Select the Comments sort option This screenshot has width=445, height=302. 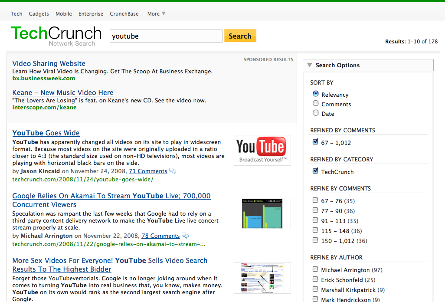click(x=316, y=104)
